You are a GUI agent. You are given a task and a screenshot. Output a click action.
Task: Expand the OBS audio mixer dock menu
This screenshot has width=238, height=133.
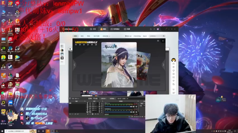(138, 101)
